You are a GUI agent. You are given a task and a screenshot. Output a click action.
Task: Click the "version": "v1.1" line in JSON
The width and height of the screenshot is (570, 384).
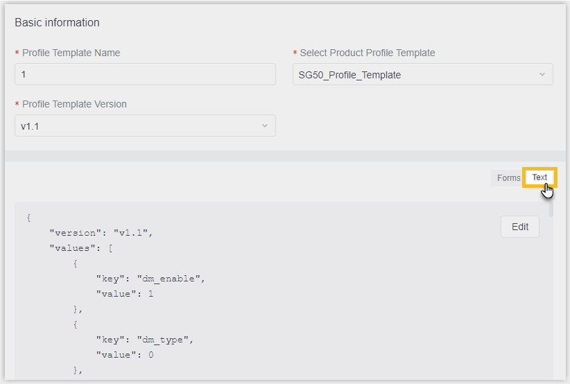[x=101, y=233]
